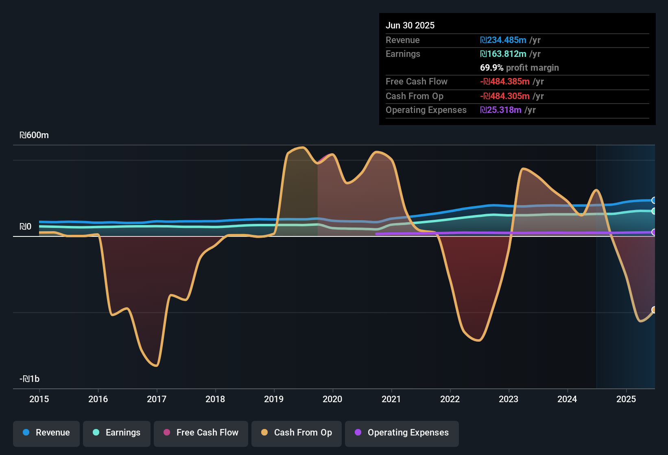The width and height of the screenshot is (668, 455).
Task: Click the pink Free Cash Flow legend dot
Action: pos(166,433)
